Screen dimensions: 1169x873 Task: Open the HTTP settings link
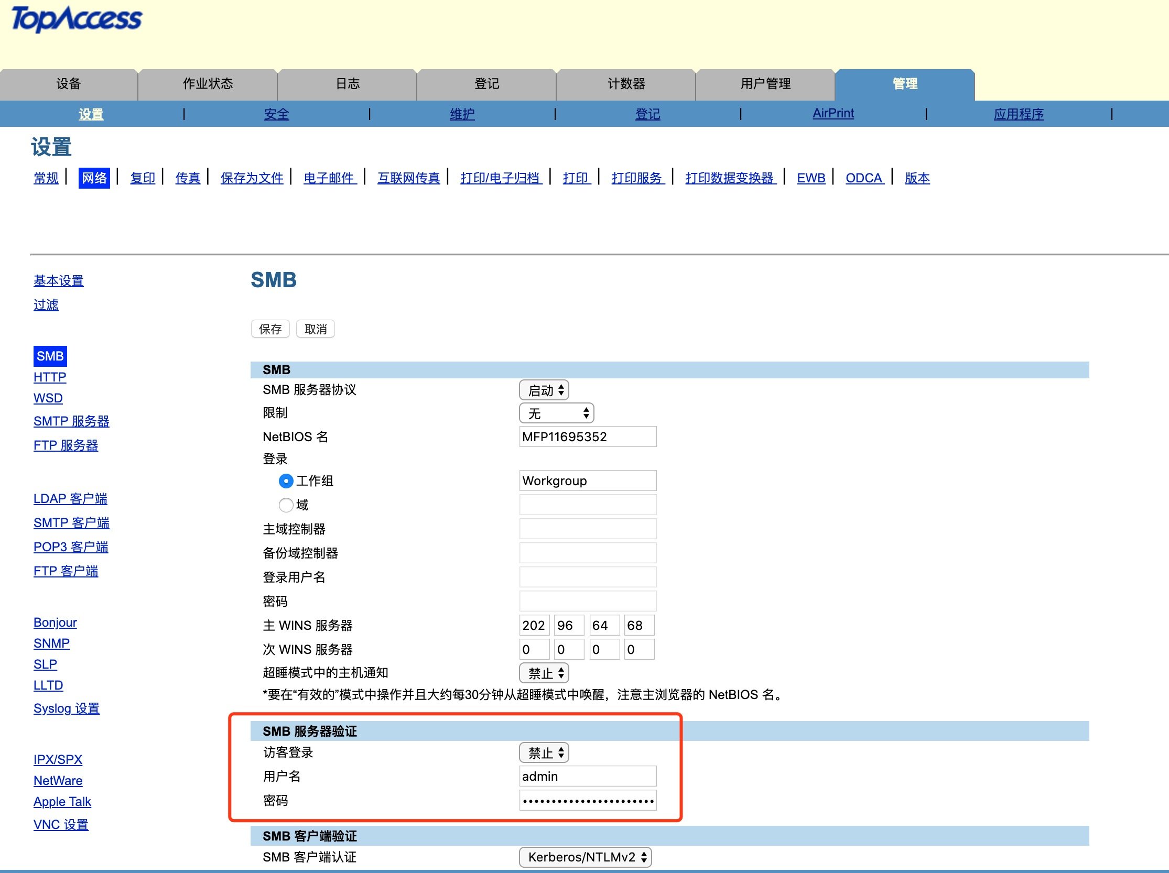coord(50,377)
